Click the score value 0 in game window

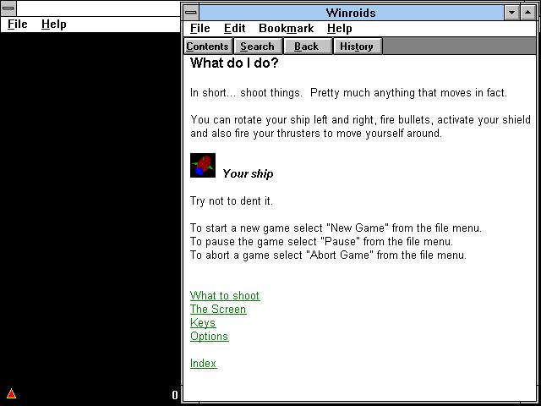click(x=175, y=395)
